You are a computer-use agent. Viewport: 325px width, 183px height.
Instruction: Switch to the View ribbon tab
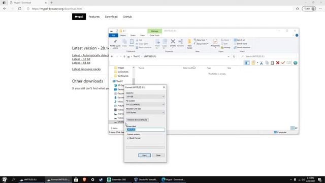pos(142,36)
